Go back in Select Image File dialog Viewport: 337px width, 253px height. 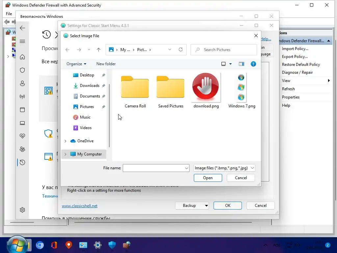pyautogui.click(x=67, y=50)
